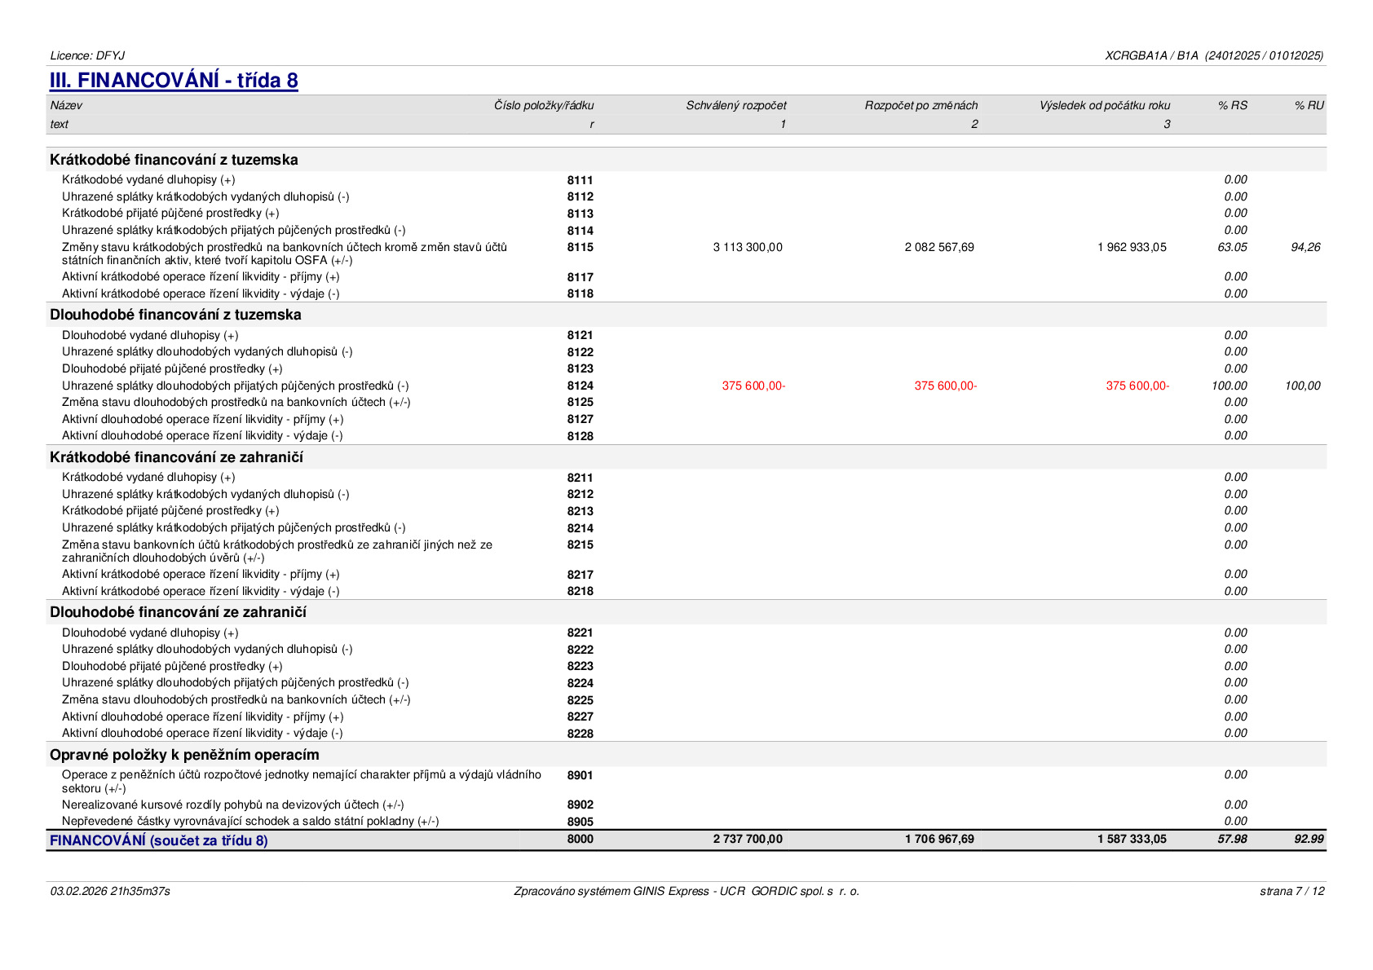Select the Krátkodobé financování z tuzemska section header
This screenshot has height=970, width=1373.
(174, 160)
